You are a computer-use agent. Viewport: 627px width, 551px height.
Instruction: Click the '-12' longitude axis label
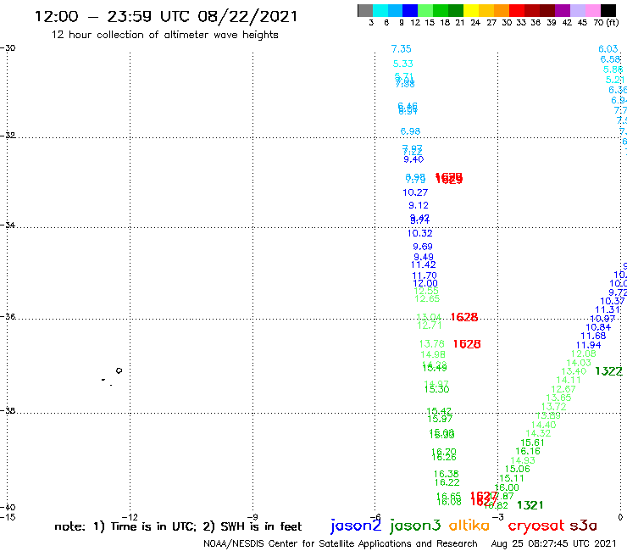click(130, 517)
